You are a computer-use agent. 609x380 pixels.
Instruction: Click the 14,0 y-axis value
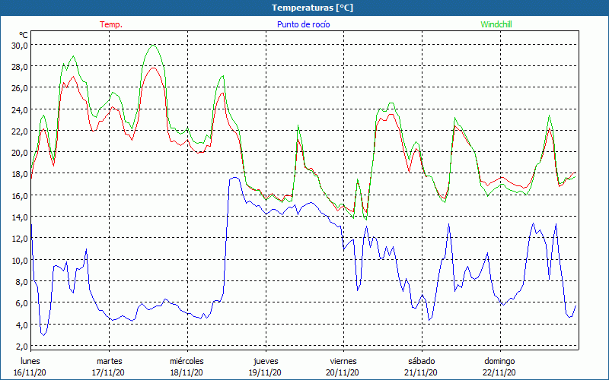20,217
